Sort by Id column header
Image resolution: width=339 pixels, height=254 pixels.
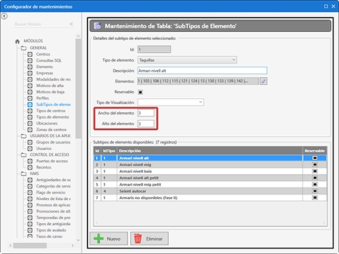[x=97, y=151]
